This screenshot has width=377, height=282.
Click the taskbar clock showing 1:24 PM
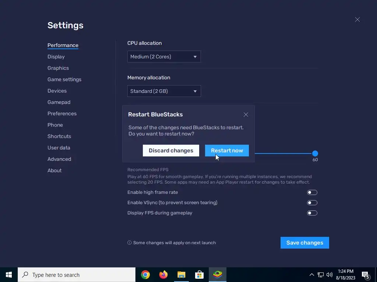(x=345, y=275)
